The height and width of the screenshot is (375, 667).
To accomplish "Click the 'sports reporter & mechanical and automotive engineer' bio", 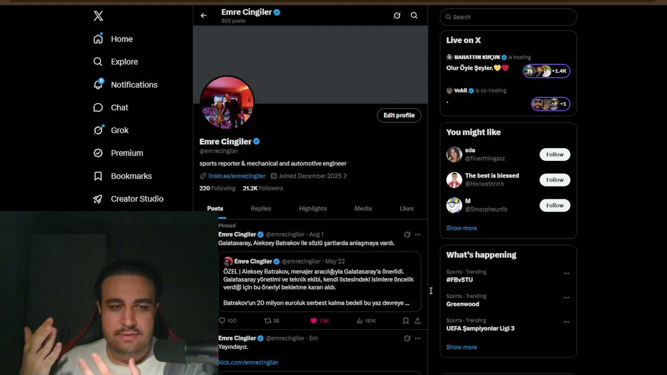I will (x=273, y=164).
